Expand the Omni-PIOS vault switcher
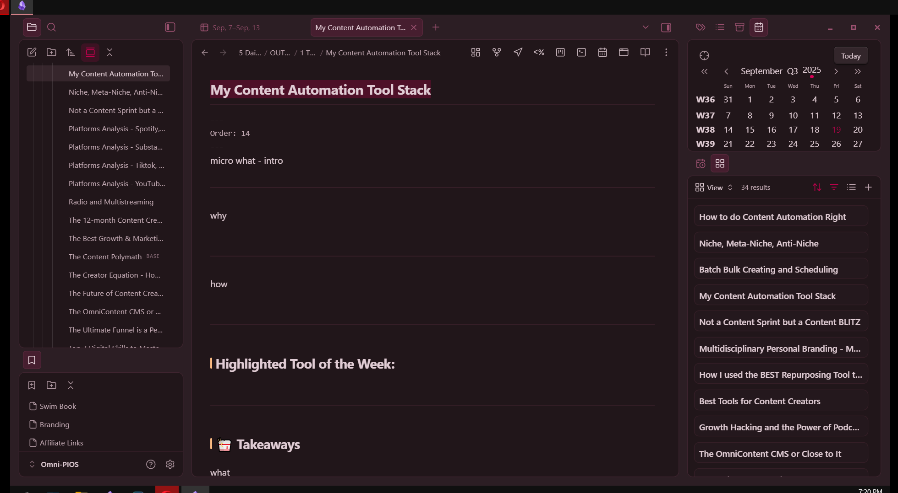 32,464
